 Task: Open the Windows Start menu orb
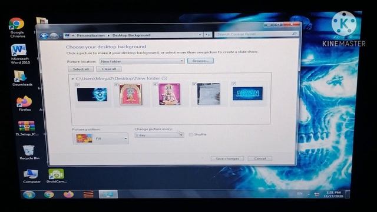(x=29, y=194)
